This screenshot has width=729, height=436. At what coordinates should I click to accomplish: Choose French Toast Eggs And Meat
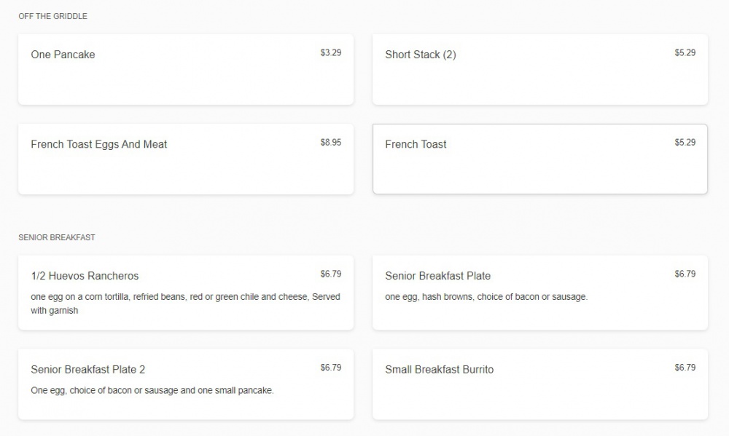pos(99,144)
